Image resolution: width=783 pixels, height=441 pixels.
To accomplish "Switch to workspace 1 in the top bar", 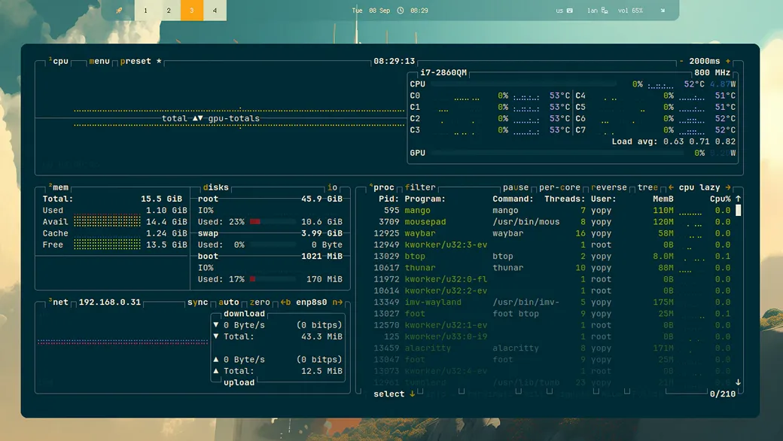I will click(146, 11).
